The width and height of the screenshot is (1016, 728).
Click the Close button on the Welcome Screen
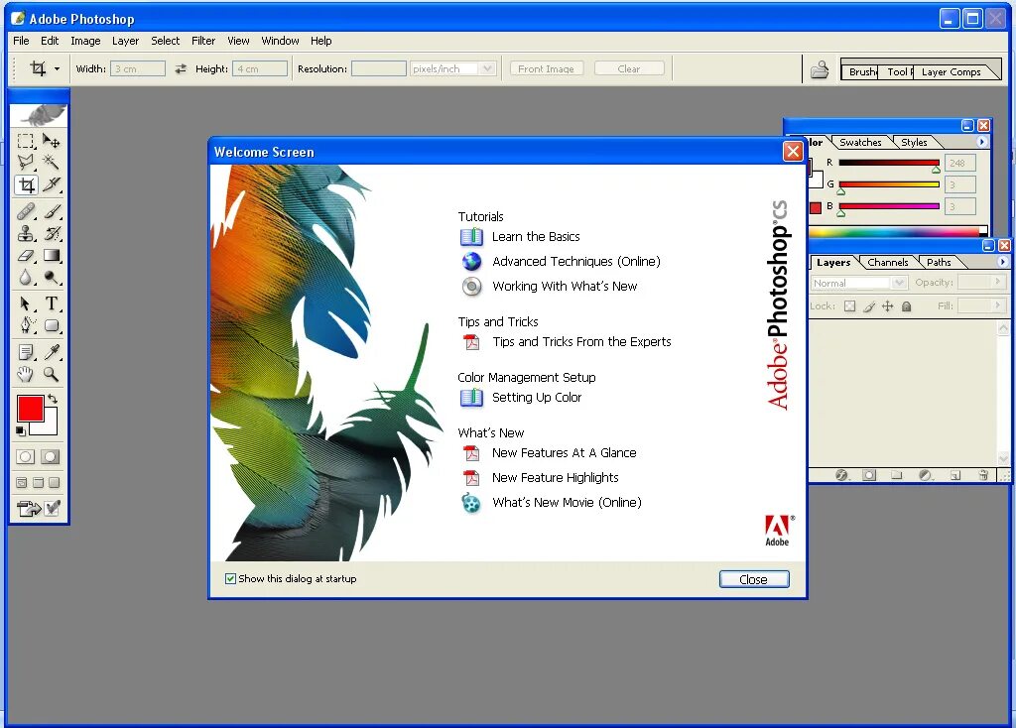[x=753, y=579]
